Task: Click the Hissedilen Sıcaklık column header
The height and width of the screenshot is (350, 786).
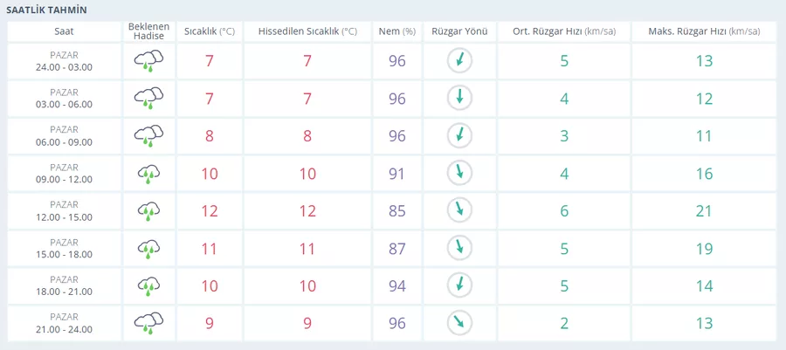Action: (307, 31)
